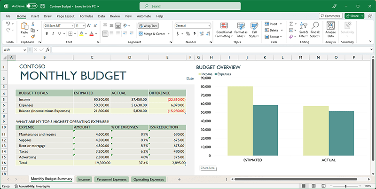Open the Gill Sans MT font dropdown
Screen dimensions: 376x189
point(71,25)
